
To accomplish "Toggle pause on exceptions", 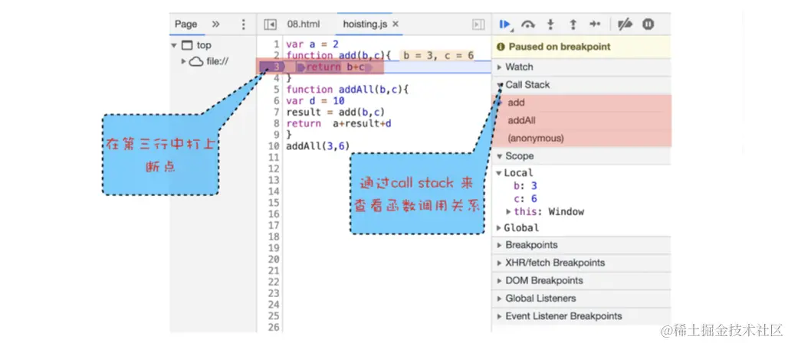I will point(648,24).
